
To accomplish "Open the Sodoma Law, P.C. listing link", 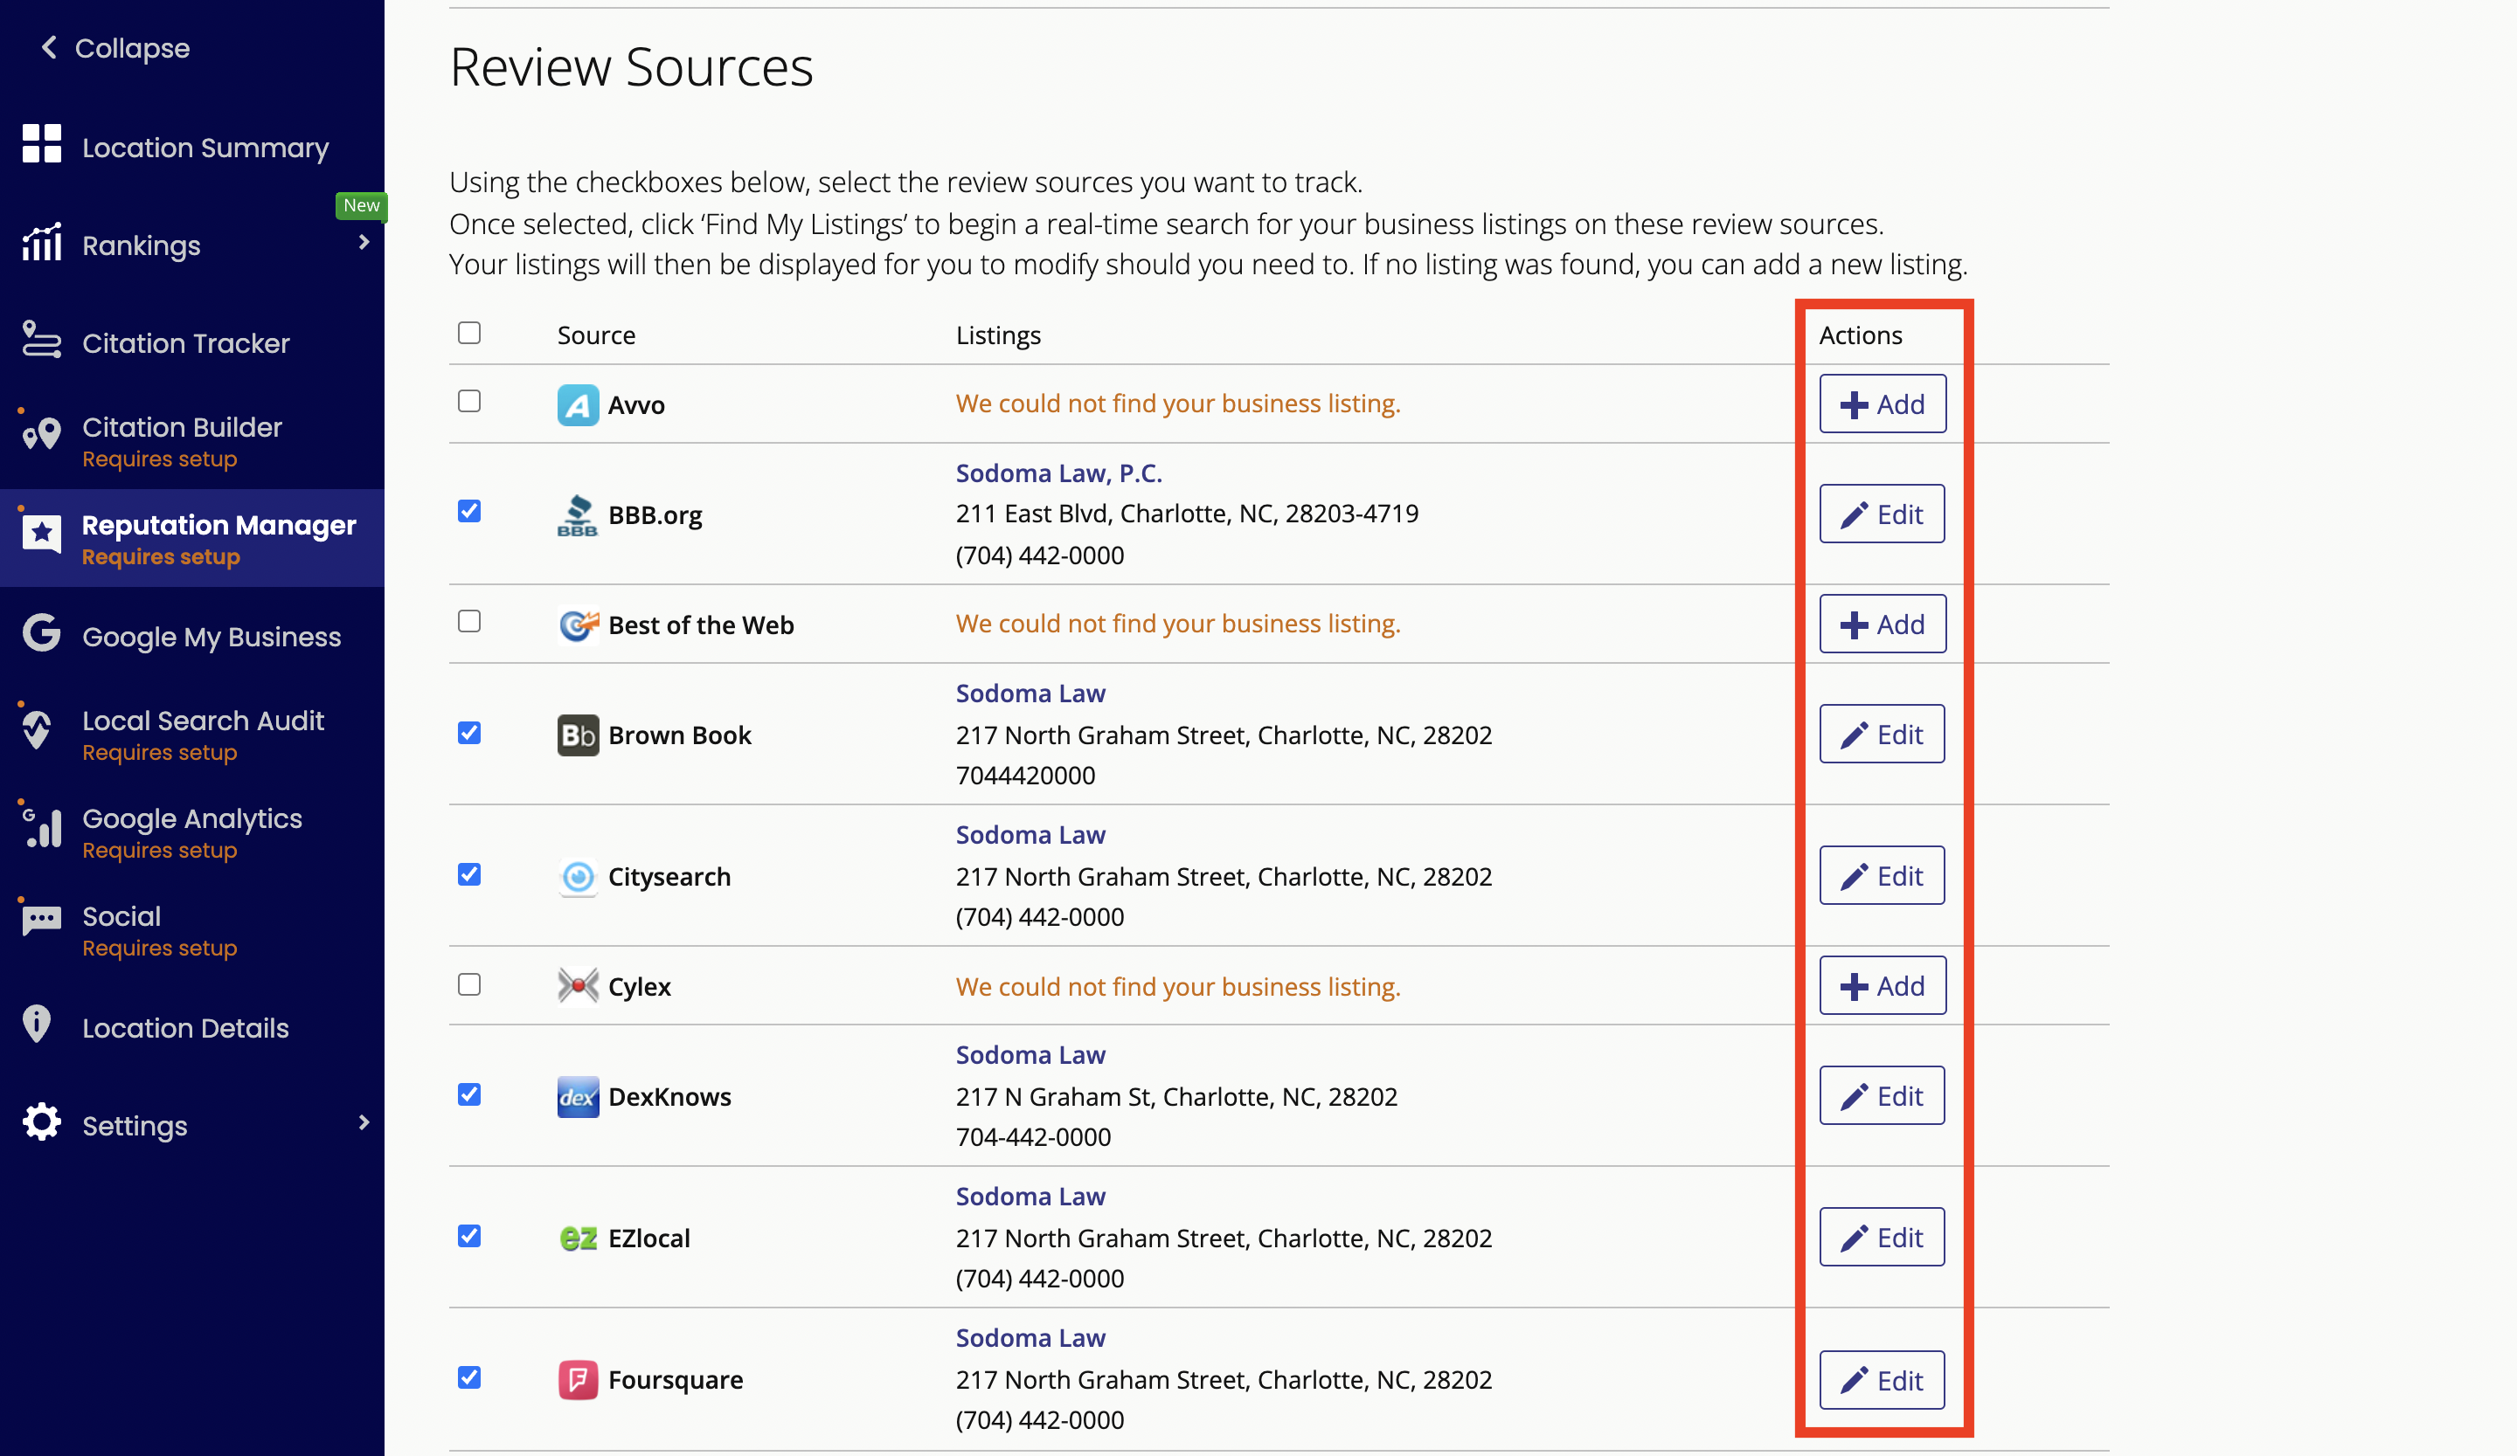I will [1058, 472].
